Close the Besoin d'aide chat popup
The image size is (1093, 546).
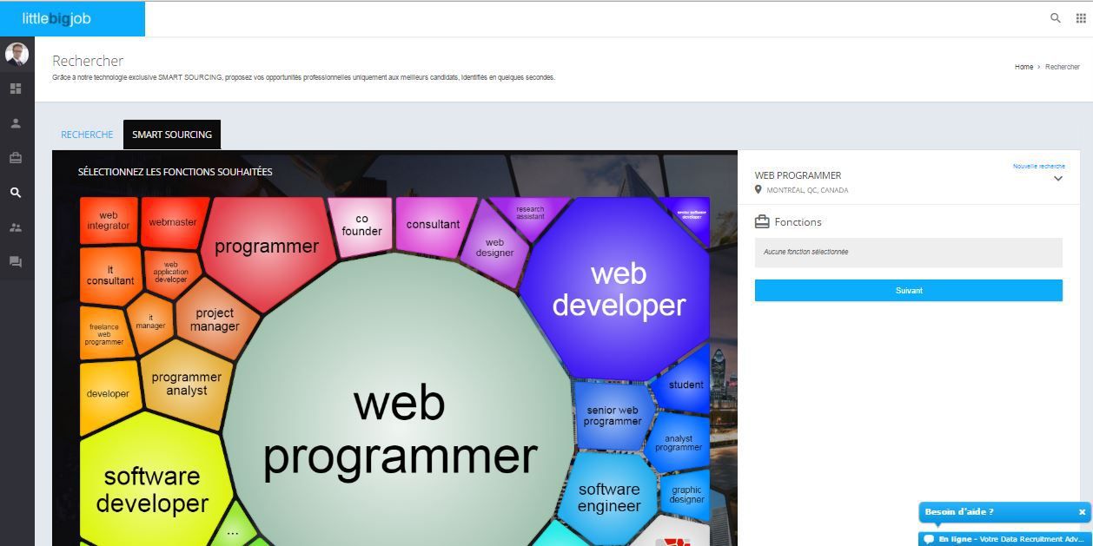click(1082, 512)
